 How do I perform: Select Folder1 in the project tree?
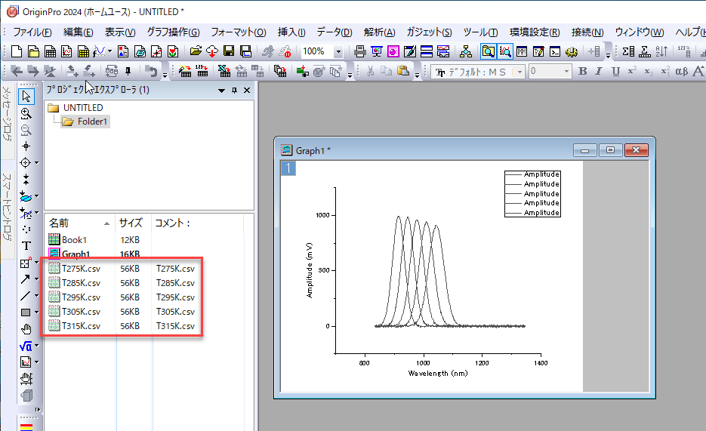click(86, 122)
